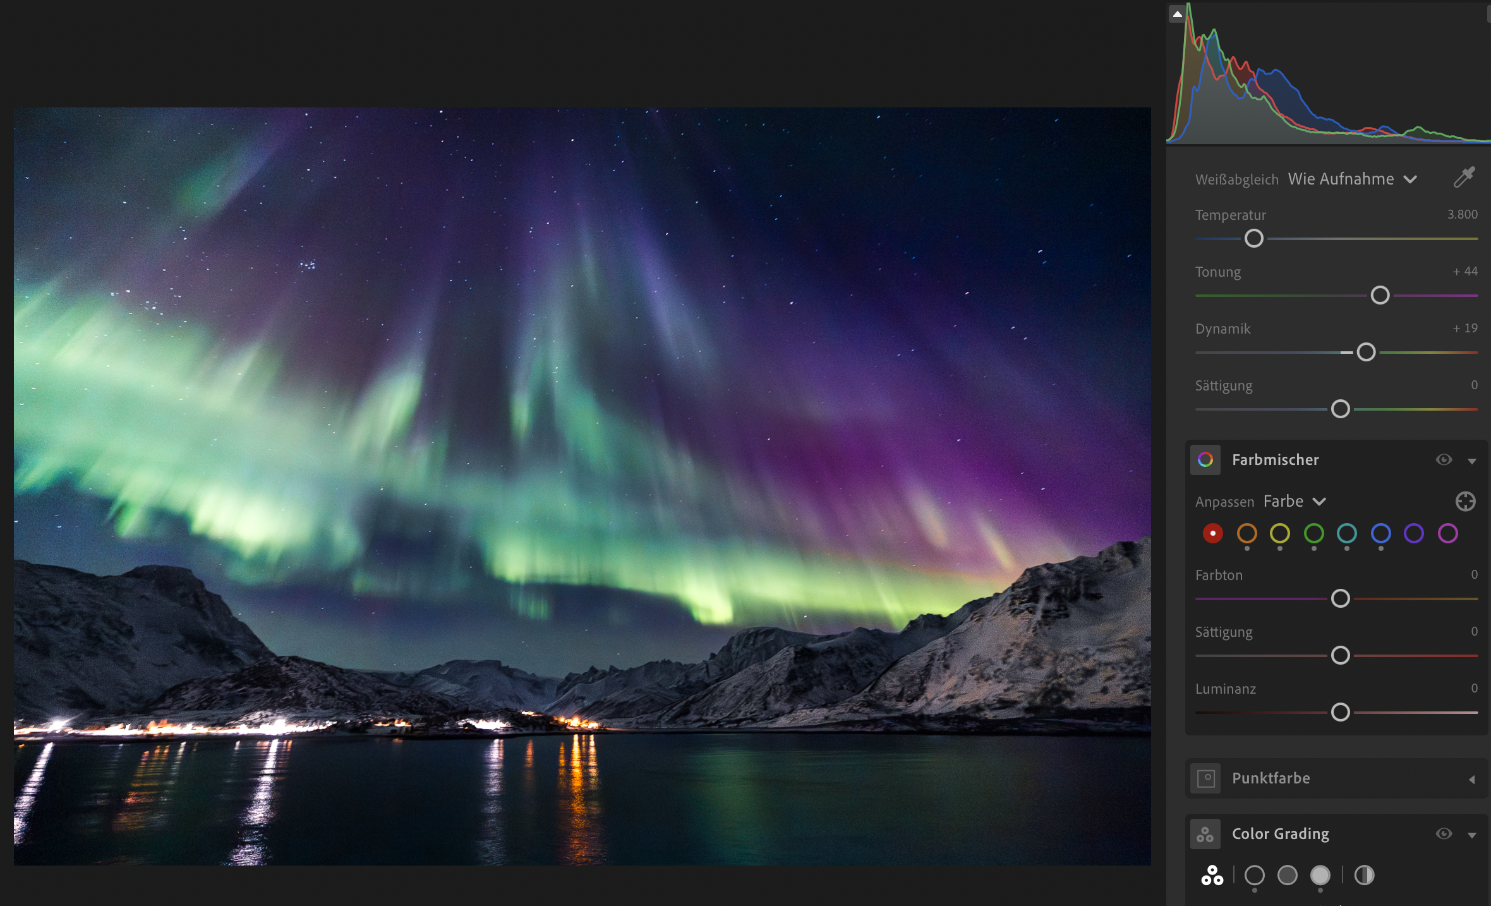The height and width of the screenshot is (906, 1491).
Task: Select the orange color swatch
Action: point(1247,534)
